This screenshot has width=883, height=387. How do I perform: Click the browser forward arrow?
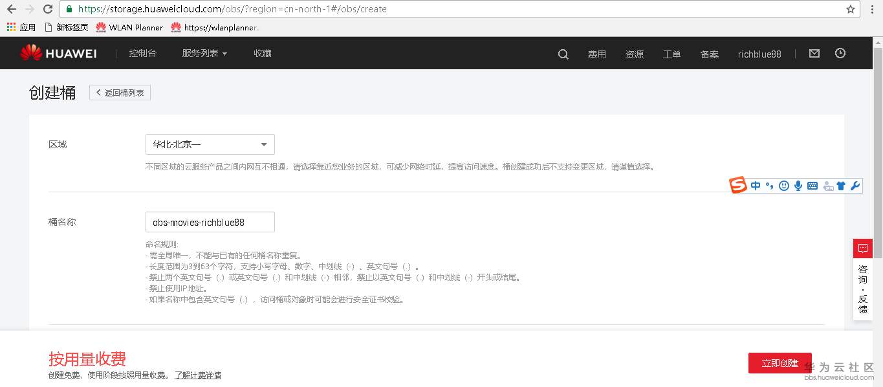29,9
